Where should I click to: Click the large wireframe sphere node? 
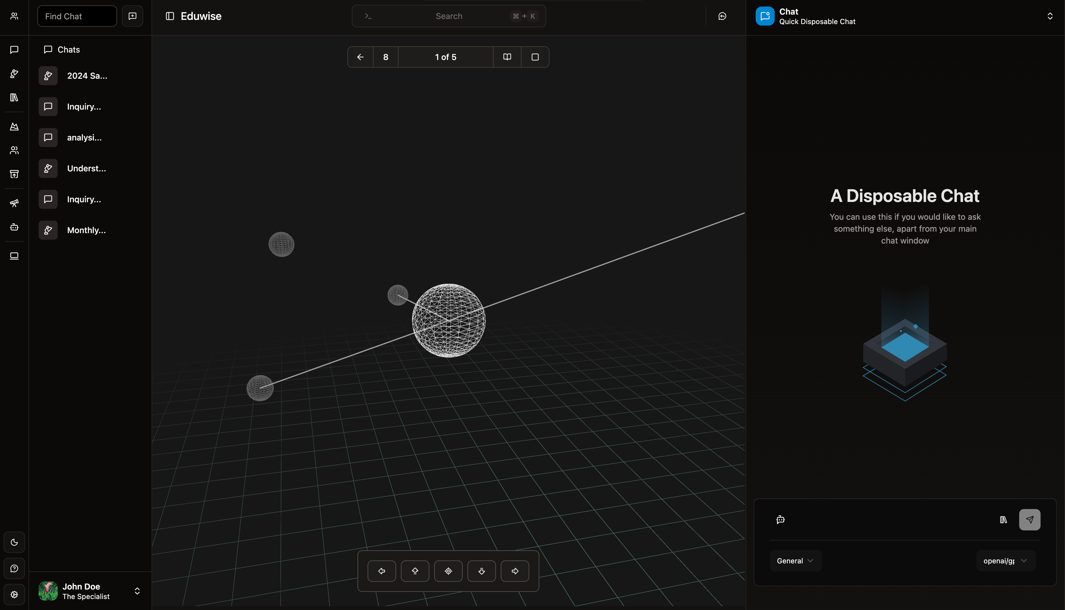coord(448,320)
